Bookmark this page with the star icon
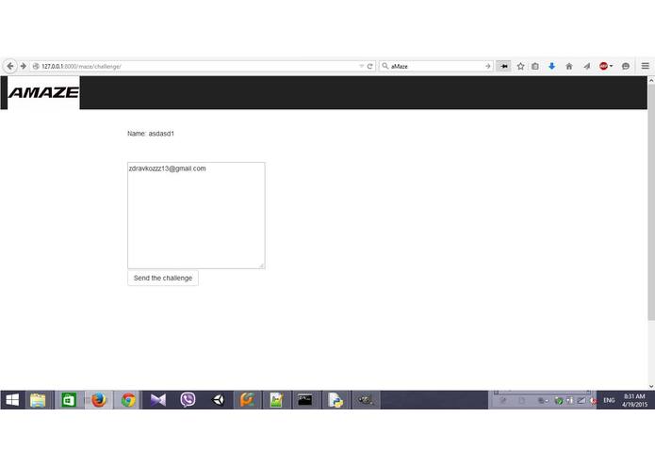Image resolution: width=655 pixels, height=465 pixels. click(520, 66)
